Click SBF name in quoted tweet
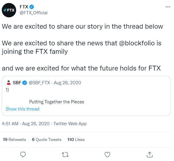This screenshot has width=174, height=161. (x=17, y=83)
